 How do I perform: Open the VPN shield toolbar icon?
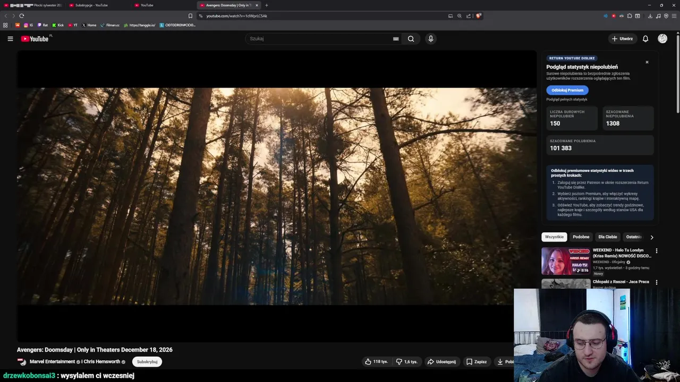pos(666,16)
